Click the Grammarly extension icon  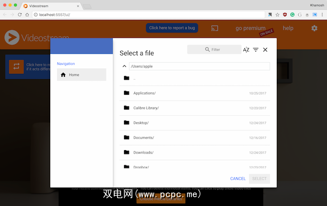[x=292, y=15]
